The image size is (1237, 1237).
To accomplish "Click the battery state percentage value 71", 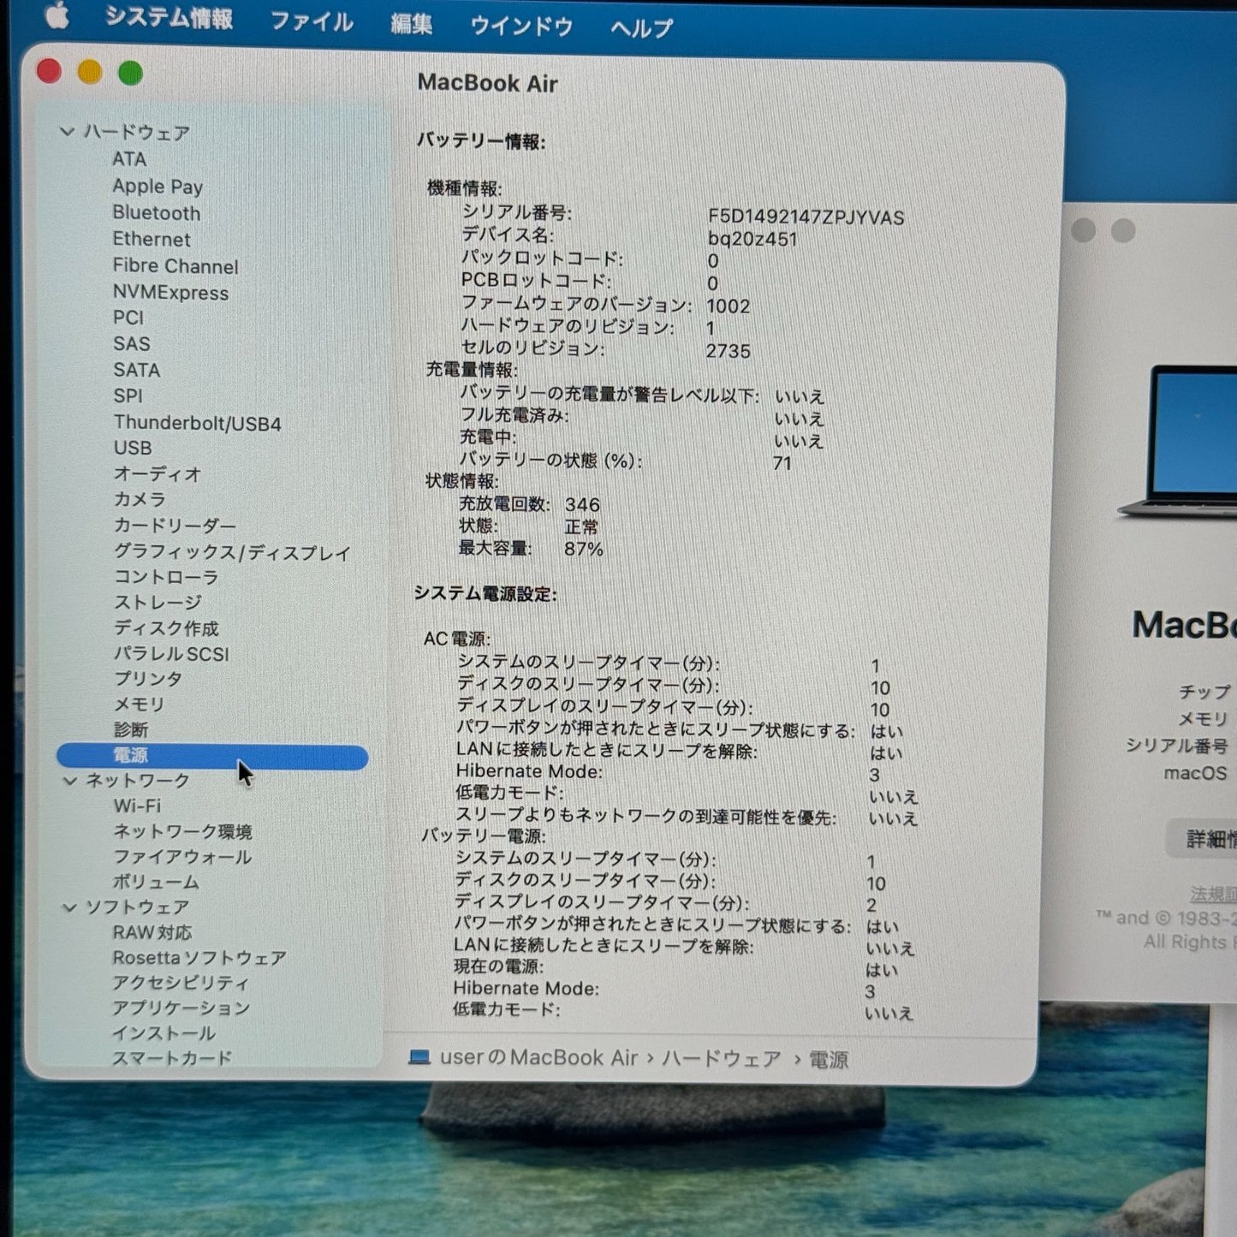I will click(x=782, y=463).
